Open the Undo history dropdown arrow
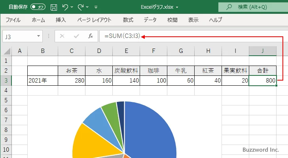This screenshot has height=158, width=288. tap(72, 7)
